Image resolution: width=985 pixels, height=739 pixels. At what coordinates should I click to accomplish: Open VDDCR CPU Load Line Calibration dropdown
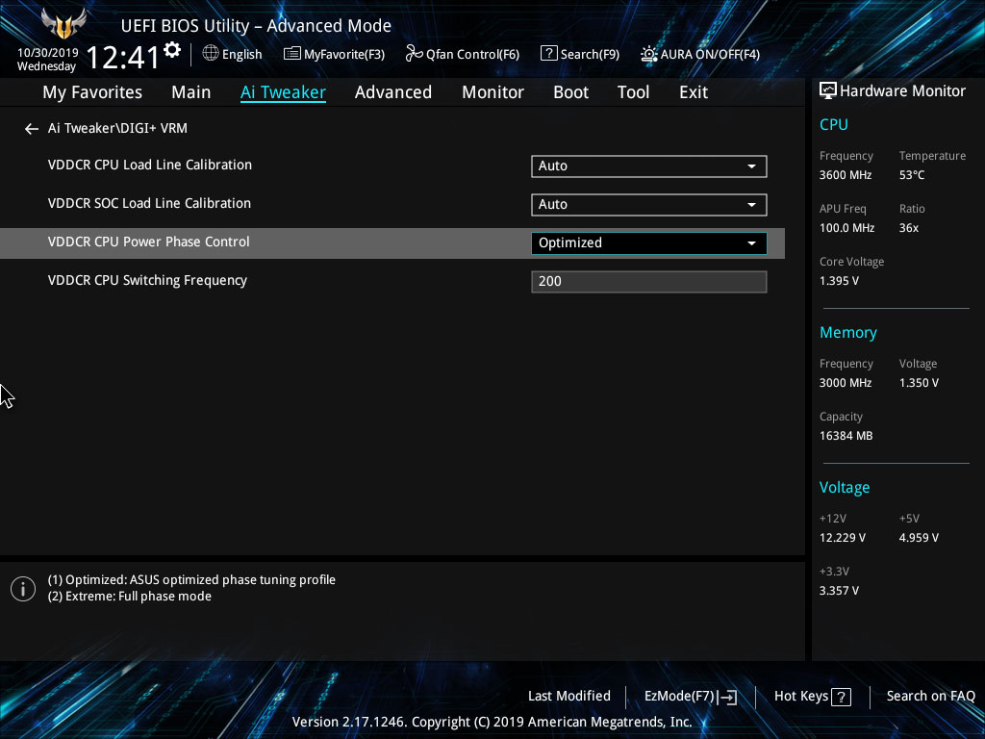(x=649, y=166)
